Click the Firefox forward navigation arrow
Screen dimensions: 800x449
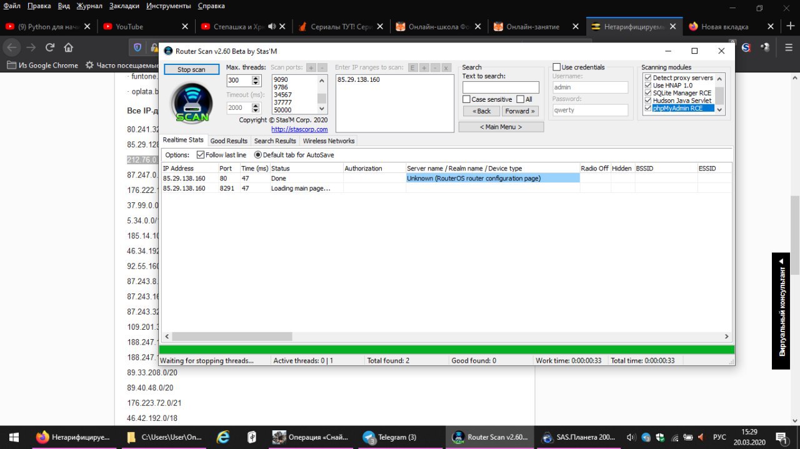click(x=31, y=47)
